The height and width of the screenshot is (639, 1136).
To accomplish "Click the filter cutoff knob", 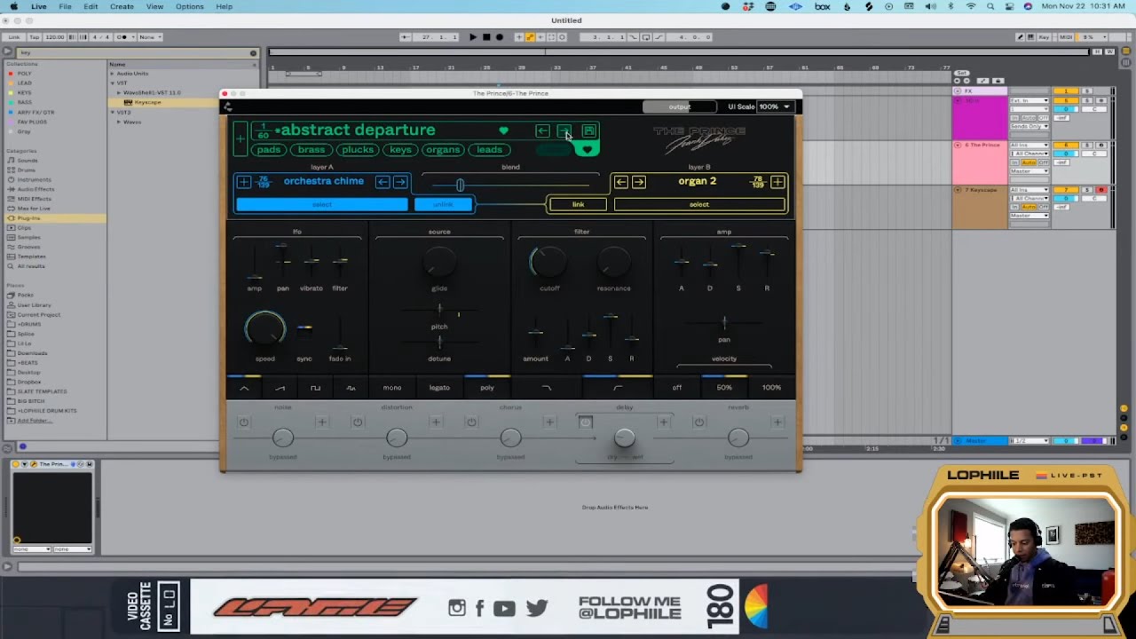I will (549, 263).
